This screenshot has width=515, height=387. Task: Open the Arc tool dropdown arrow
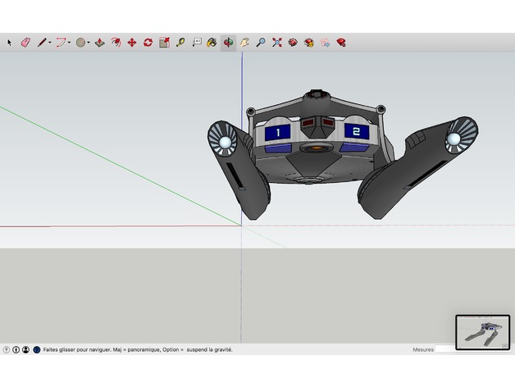pyautogui.click(x=70, y=42)
